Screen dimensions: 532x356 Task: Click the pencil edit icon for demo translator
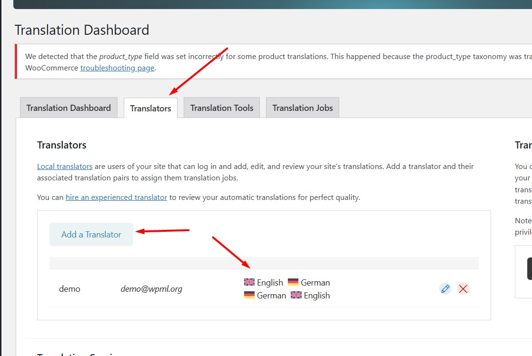point(445,288)
